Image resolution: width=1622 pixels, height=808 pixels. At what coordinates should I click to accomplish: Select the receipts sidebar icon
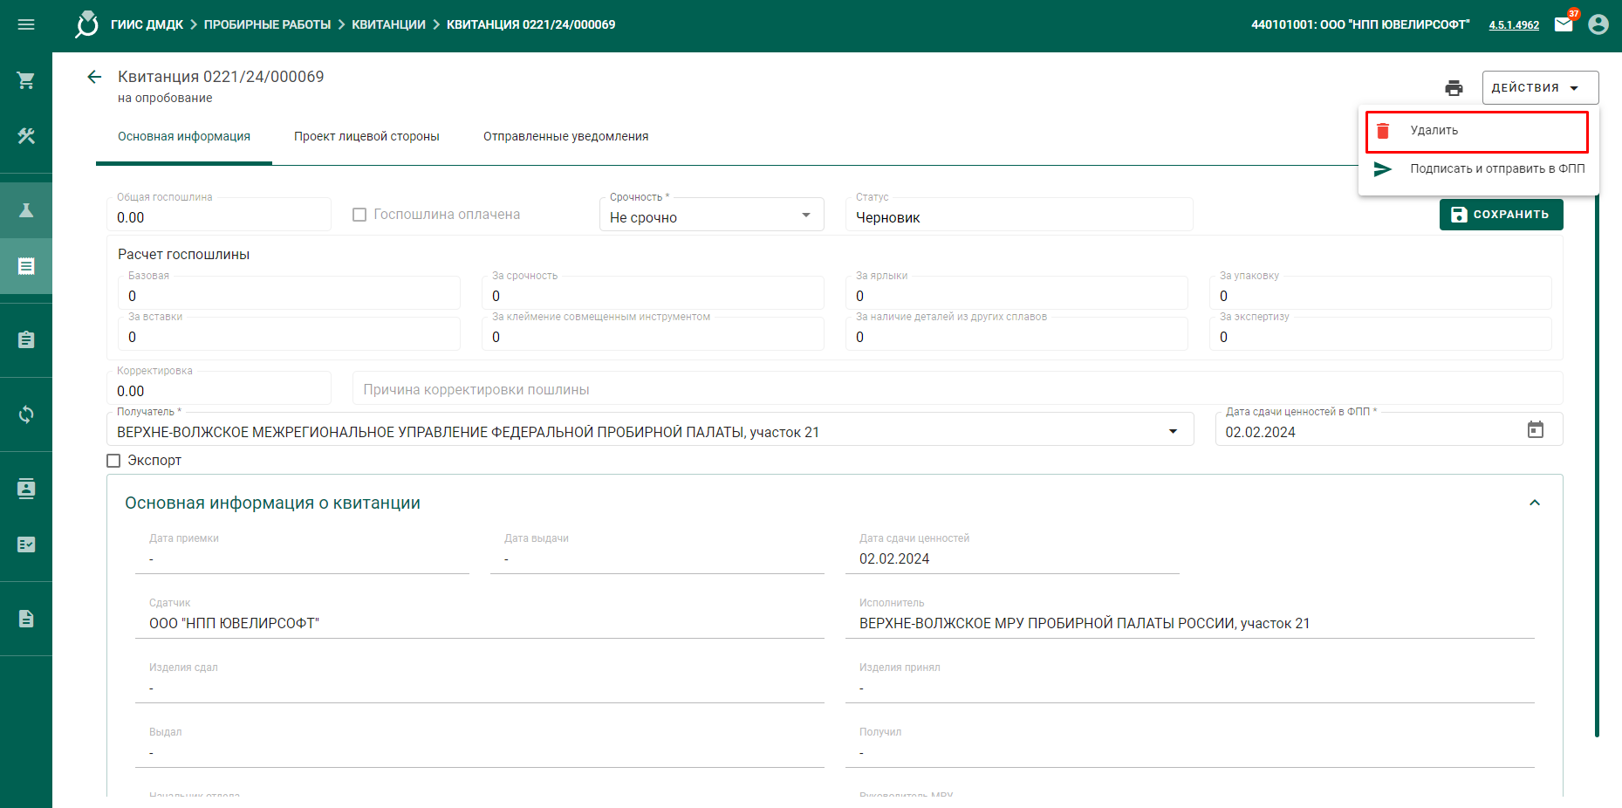tap(26, 266)
